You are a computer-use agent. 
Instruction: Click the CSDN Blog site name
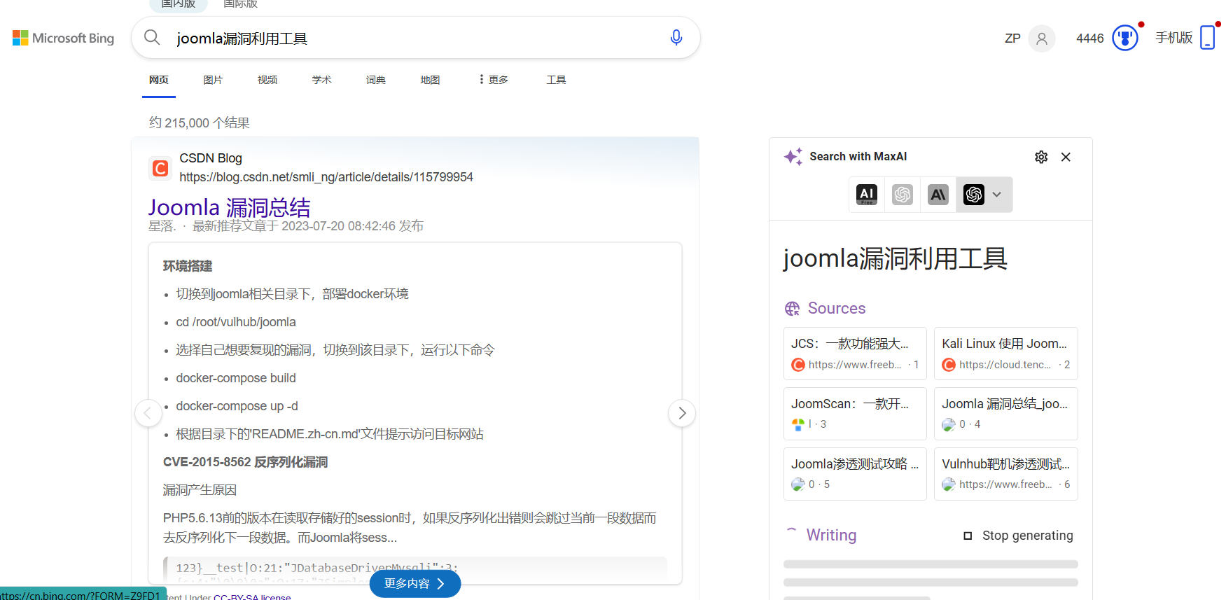211,158
